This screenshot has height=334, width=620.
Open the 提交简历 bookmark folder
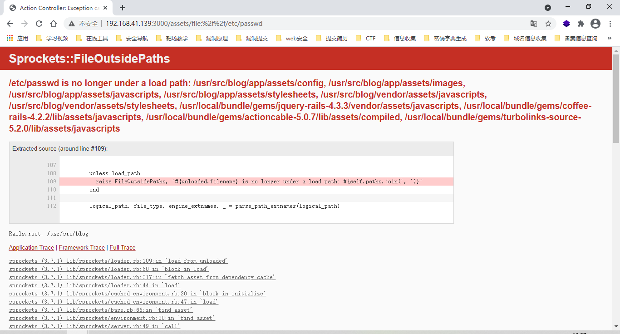(332, 38)
